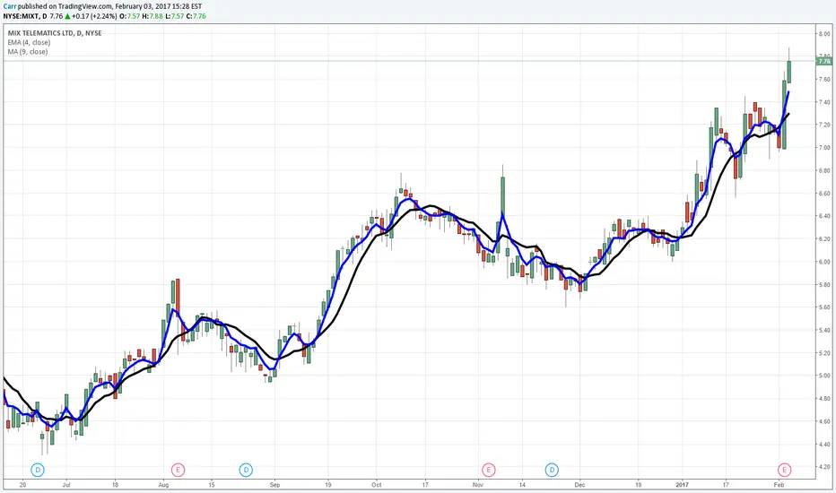Click the 6.00 price axis label

pos(824,262)
